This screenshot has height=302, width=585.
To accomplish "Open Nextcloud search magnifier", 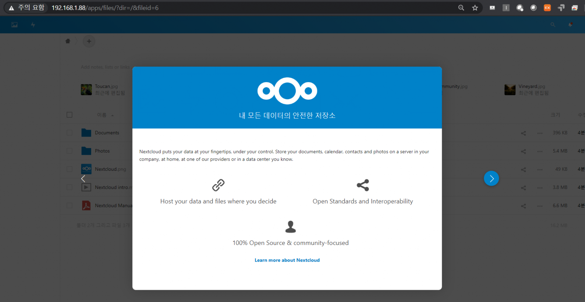I will click(553, 25).
